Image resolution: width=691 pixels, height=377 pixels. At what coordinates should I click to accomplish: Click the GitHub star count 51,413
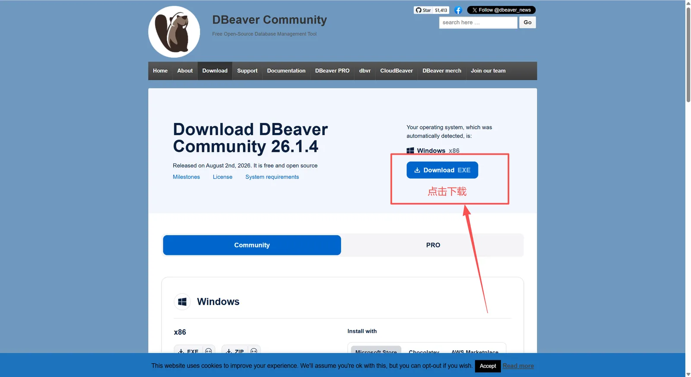coord(441,10)
